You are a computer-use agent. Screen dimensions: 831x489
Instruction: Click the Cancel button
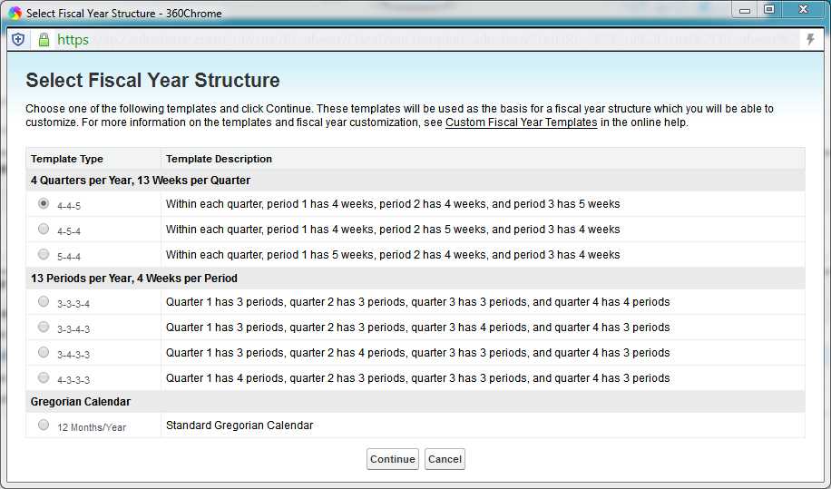(445, 459)
